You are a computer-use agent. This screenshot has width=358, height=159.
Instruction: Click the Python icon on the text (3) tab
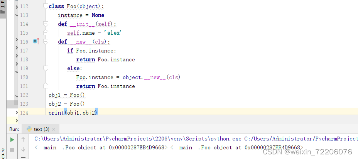(29, 129)
